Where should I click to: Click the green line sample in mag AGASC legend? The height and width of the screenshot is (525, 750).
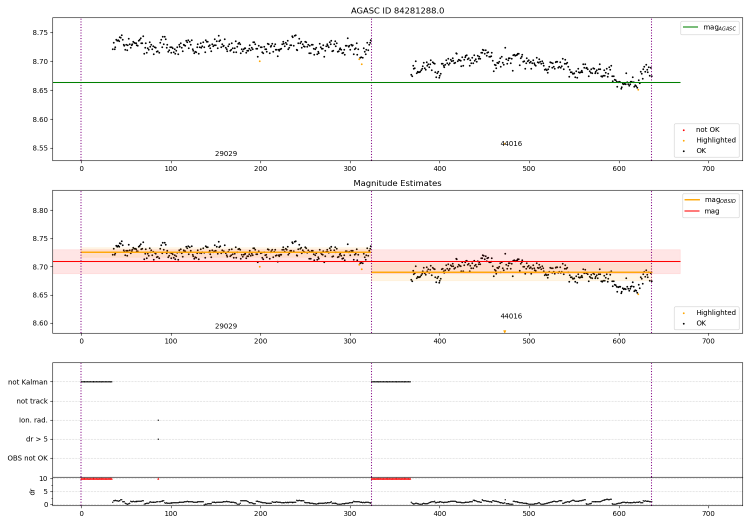click(x=690, y=27)
